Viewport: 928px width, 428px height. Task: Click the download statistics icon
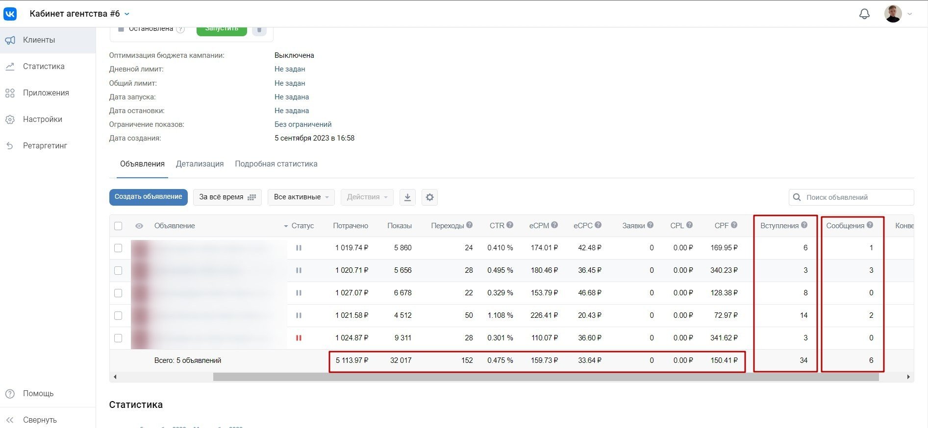click(407, 197)
